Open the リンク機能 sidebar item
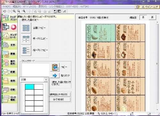Screen dimensions: 160x116 point(9,99)
